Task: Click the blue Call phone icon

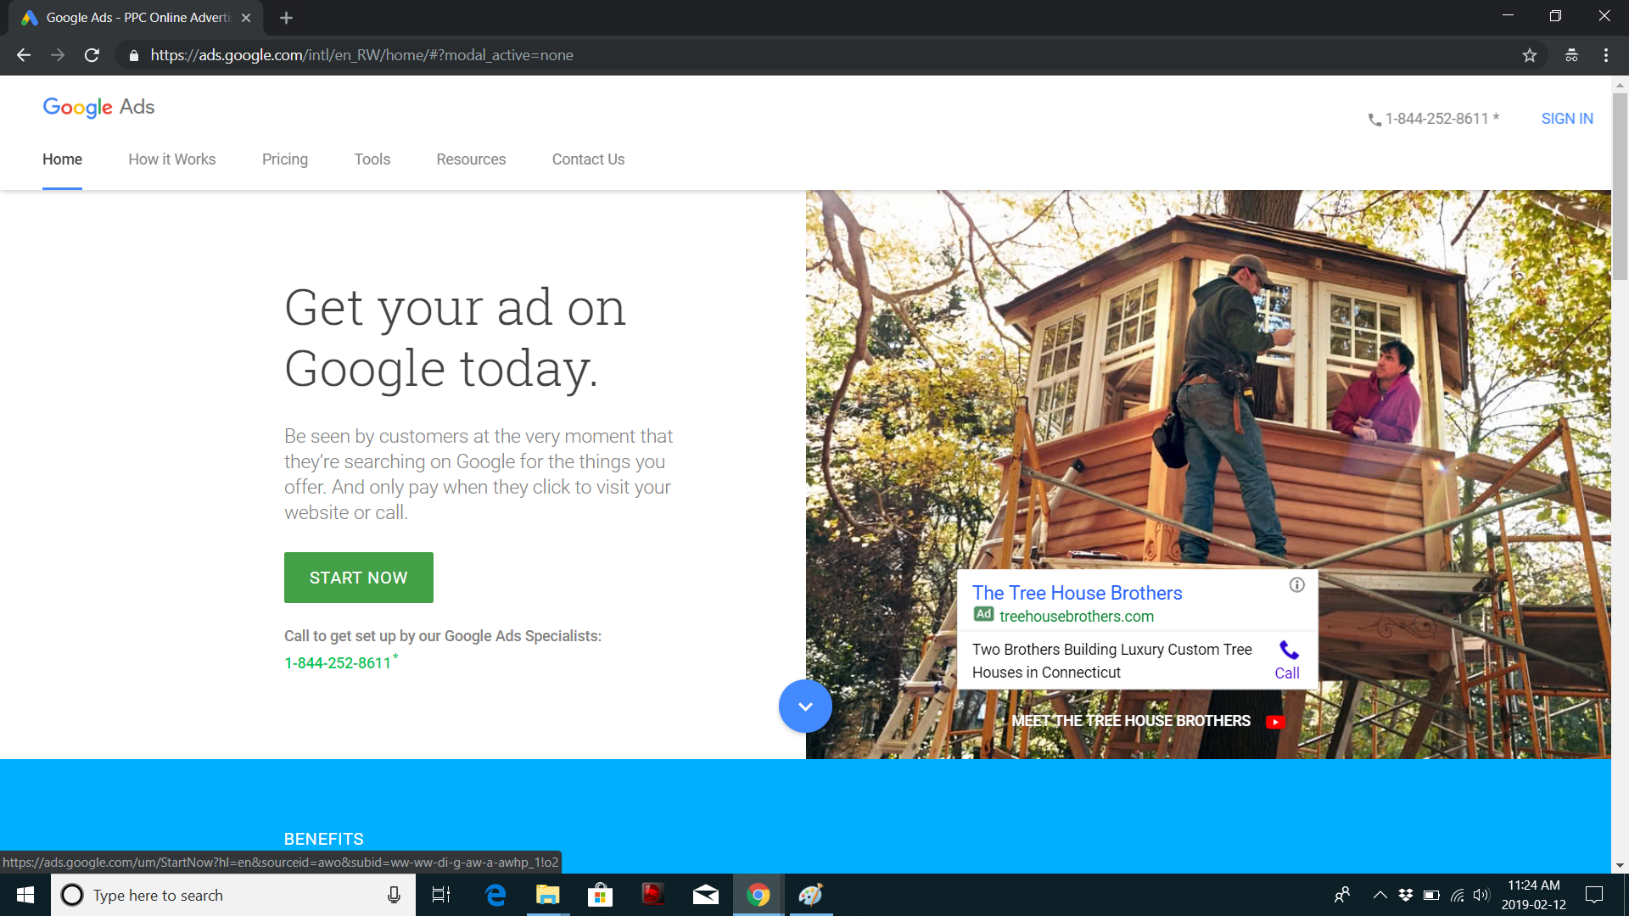Action: 1288,651
